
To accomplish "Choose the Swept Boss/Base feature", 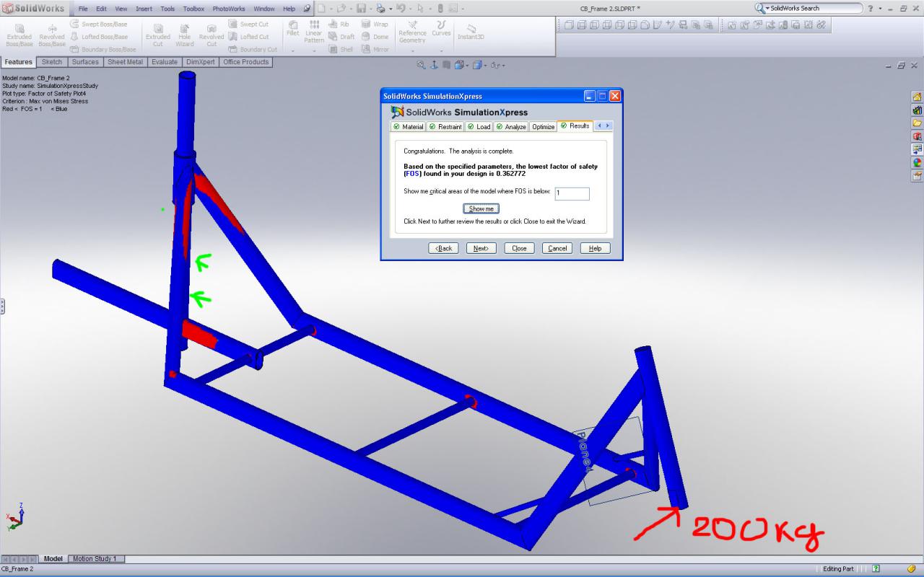I will 98,24.
